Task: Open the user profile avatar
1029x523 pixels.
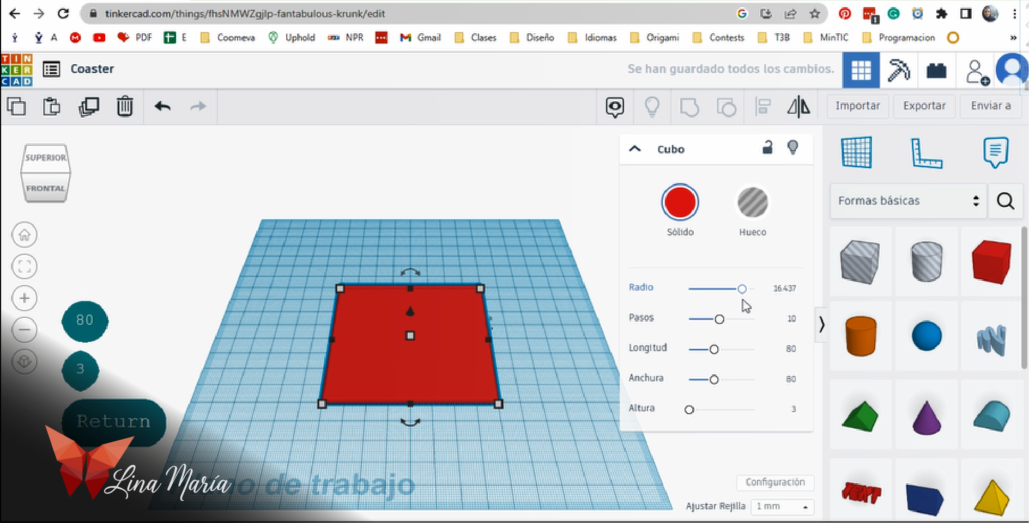Action: (1012, 70)
